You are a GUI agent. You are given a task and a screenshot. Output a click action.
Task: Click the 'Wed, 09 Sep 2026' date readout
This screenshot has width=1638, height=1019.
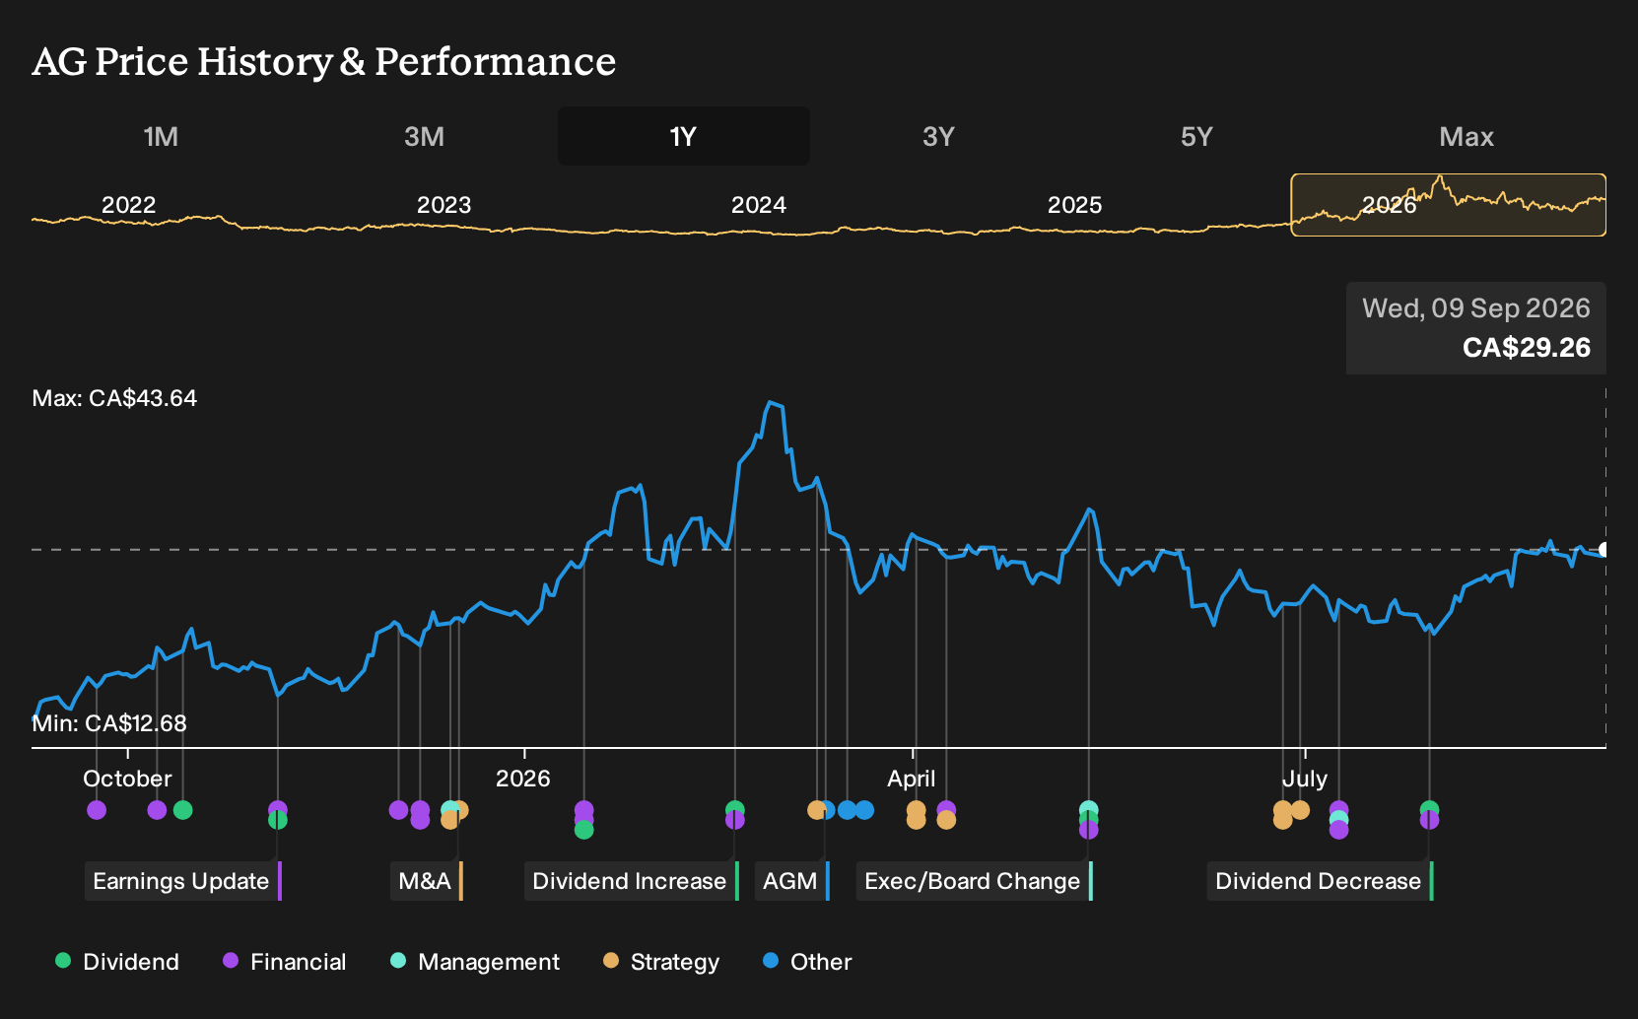tap(1476, 308)
